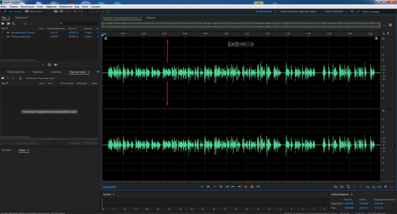The height and width of the screenshot is (214, 397).
Task: Click the Rewind transport button
Action: tap(227, 187)
